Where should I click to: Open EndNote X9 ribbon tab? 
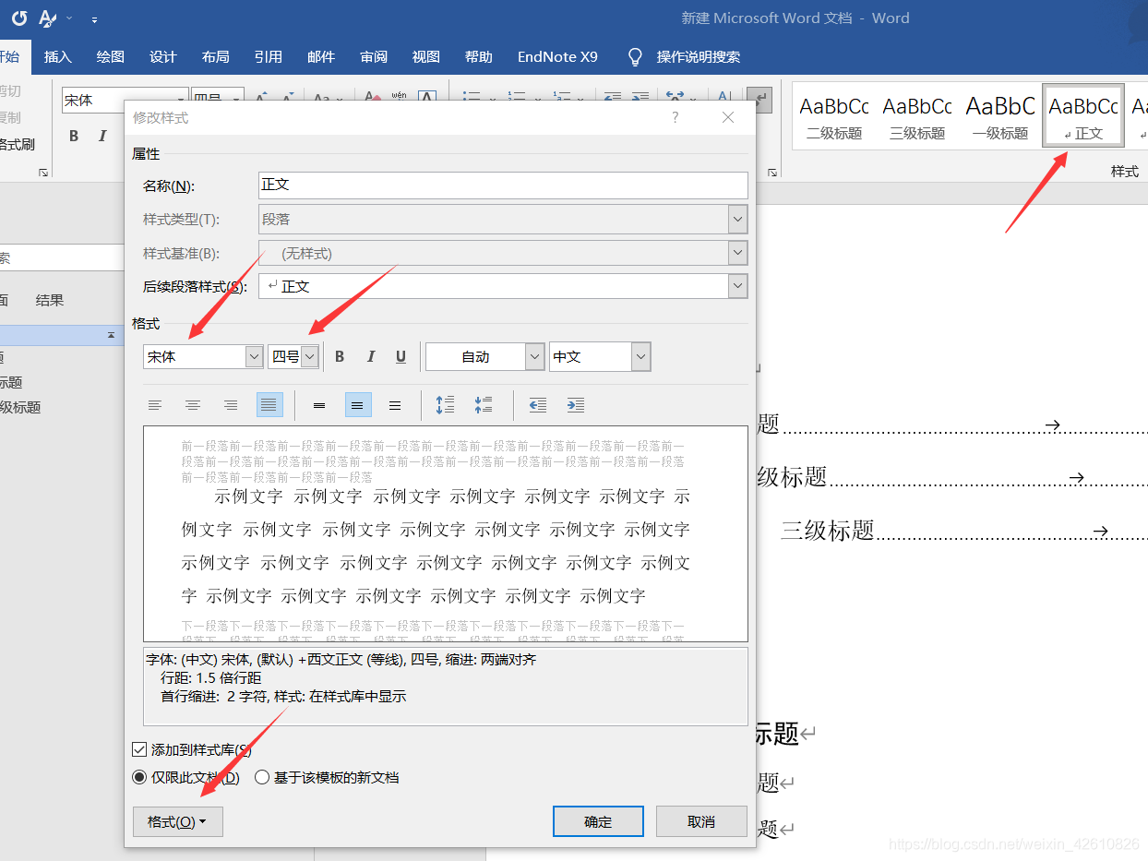click(x=557, y=57)
